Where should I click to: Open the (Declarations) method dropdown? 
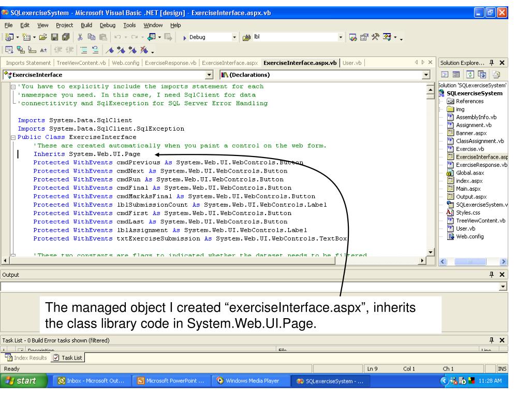(426, 75)
